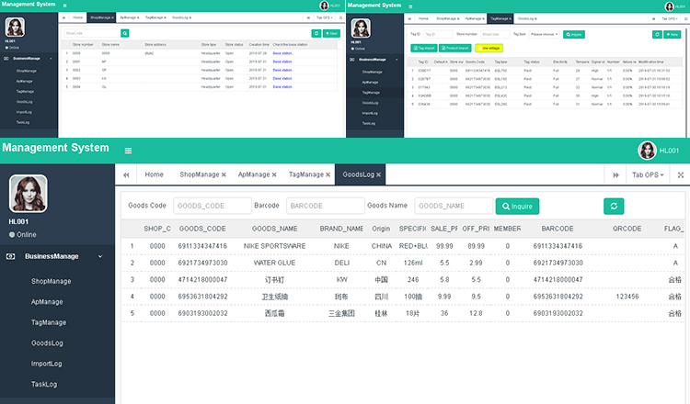Image resolution: width=690 pixels, height=404 pixels.
Task: Click the Product import button
Action: (455, 47)
